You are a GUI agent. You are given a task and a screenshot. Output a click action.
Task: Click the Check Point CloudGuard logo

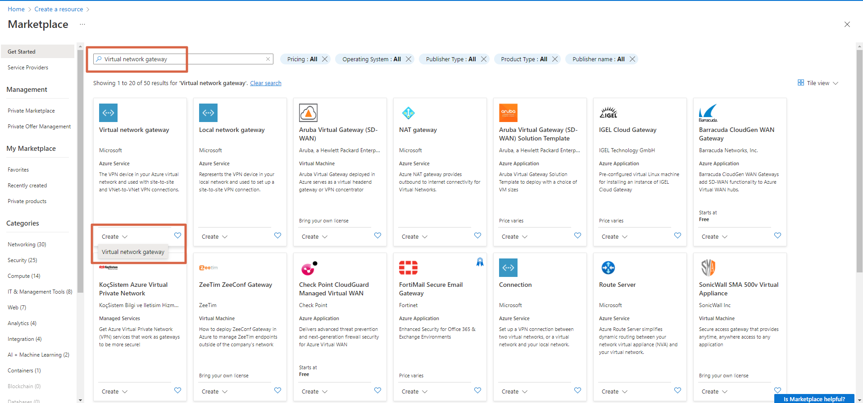pos(309,268)
